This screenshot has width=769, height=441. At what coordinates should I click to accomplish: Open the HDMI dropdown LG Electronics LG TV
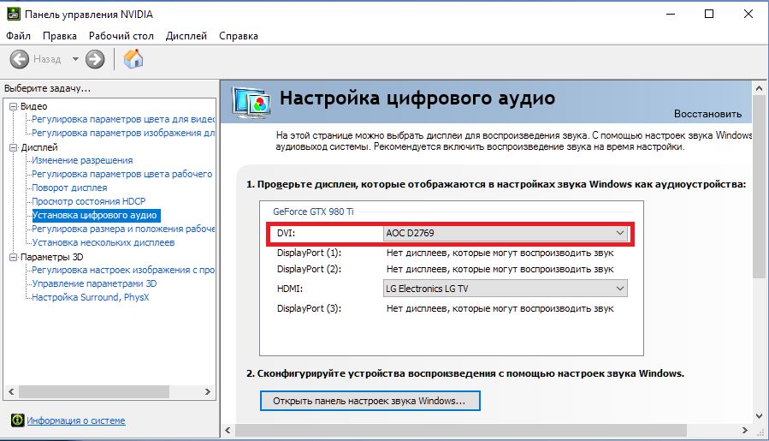[x=506, y=289]
